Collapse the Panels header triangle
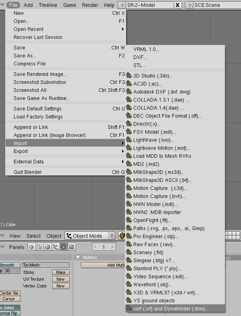The height and width of the screenshot is (316, 241). pos(2,247)
